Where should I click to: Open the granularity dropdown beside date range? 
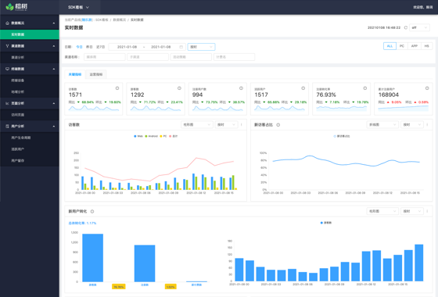[x=201, y=47]
